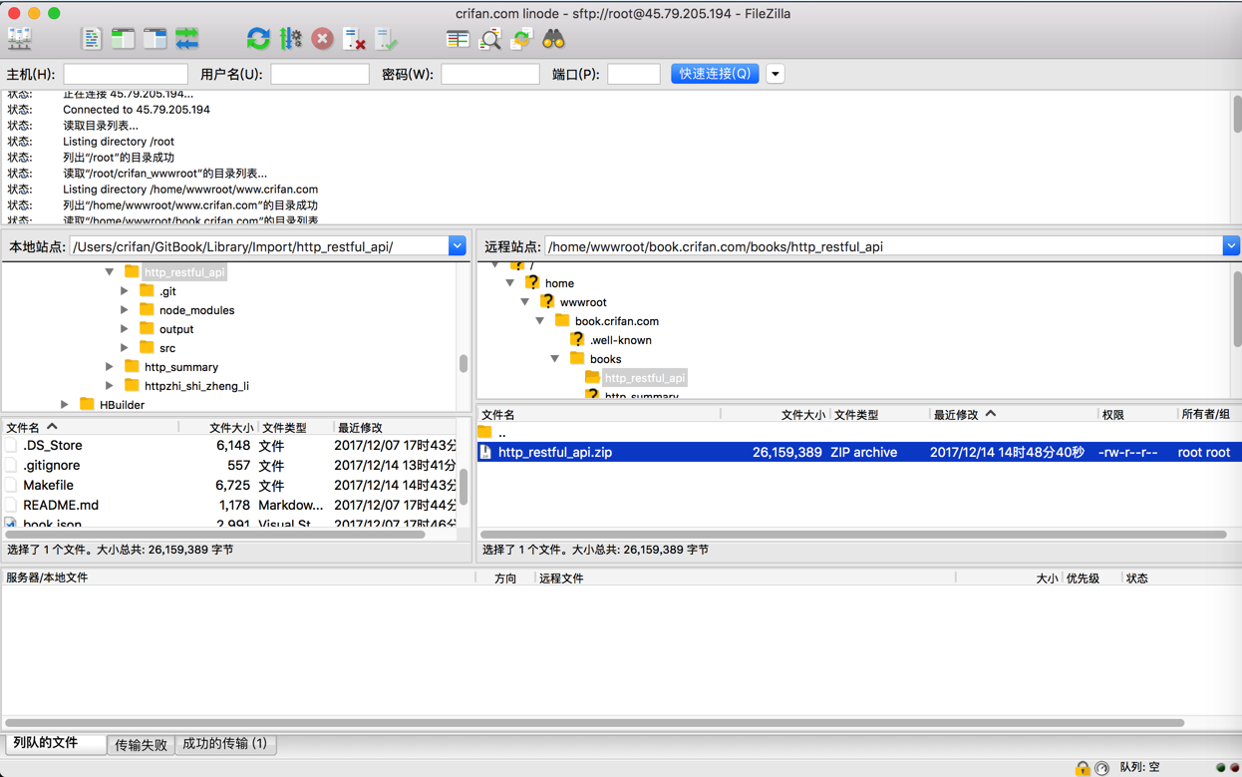Toggle processing of the transfer queue
Viewport: 1242px width, 777px height.
coord(290,39)
